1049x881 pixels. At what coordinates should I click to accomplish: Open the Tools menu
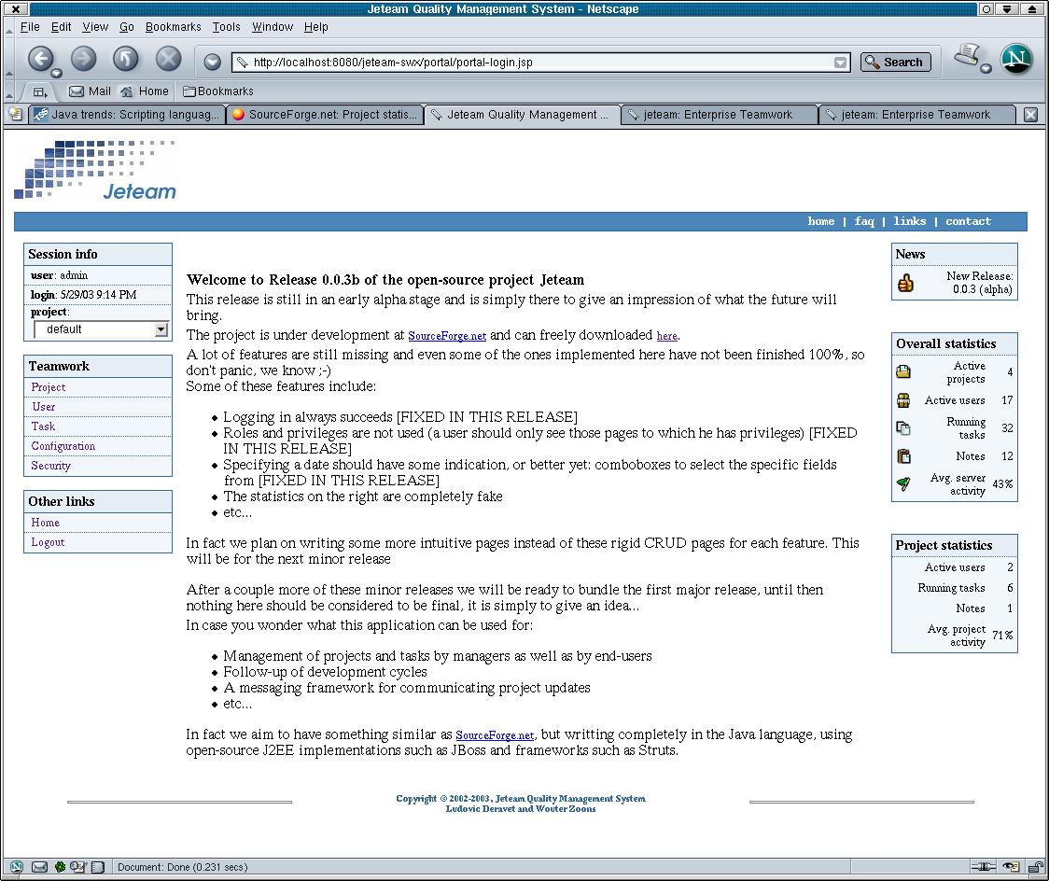click(226, 27)
